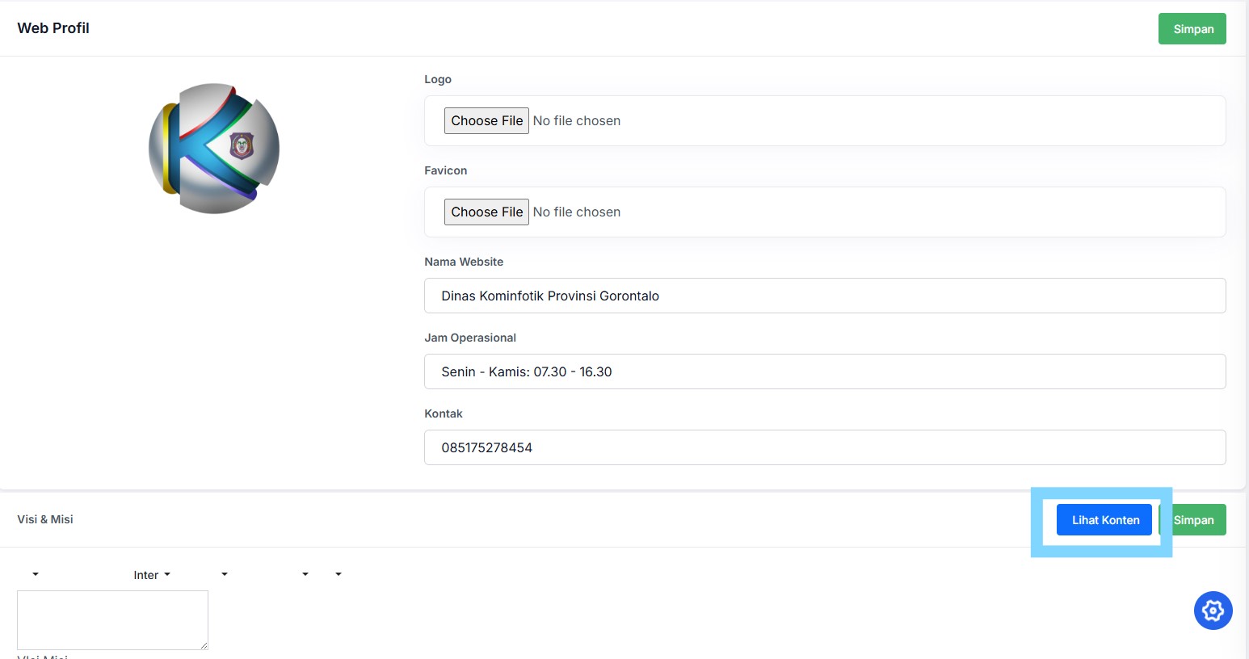Click the Logo "No file chosen" text
The width and height of the screenshot is (1249, 659).
[x=577, y=120]
